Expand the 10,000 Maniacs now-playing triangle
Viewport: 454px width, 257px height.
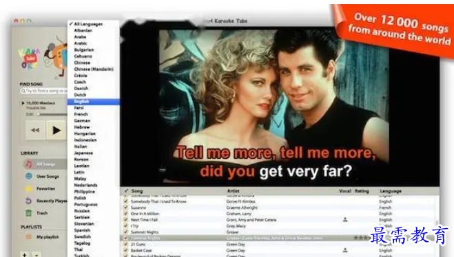pyautogui.click(x=23, y=103)
